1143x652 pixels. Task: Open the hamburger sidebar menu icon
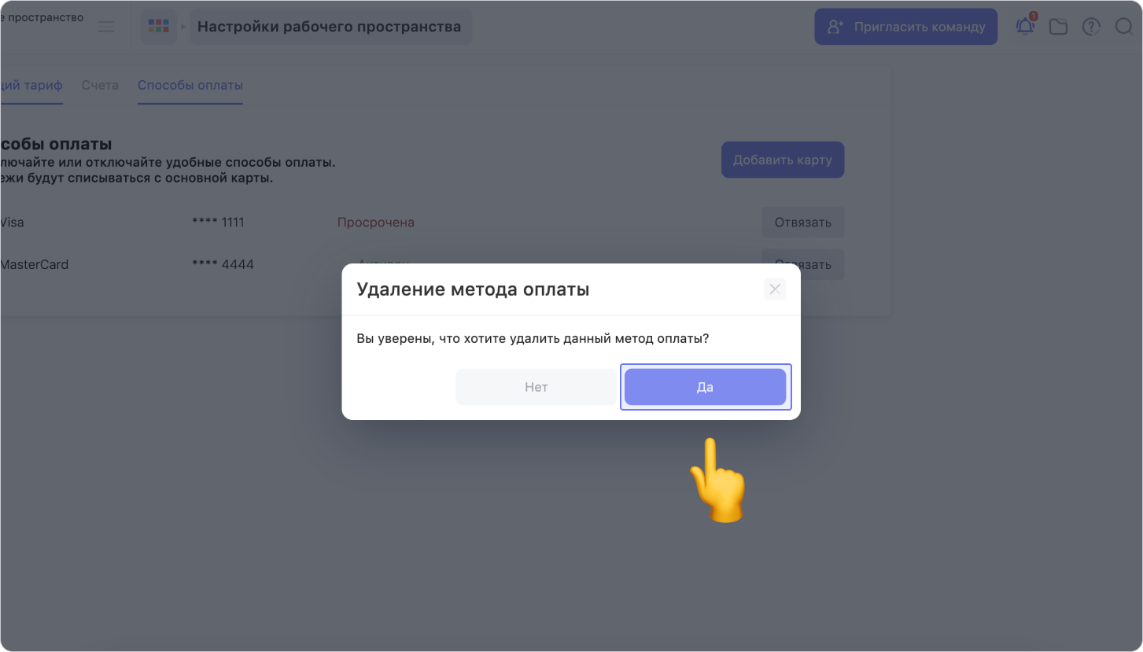(106, 27)
